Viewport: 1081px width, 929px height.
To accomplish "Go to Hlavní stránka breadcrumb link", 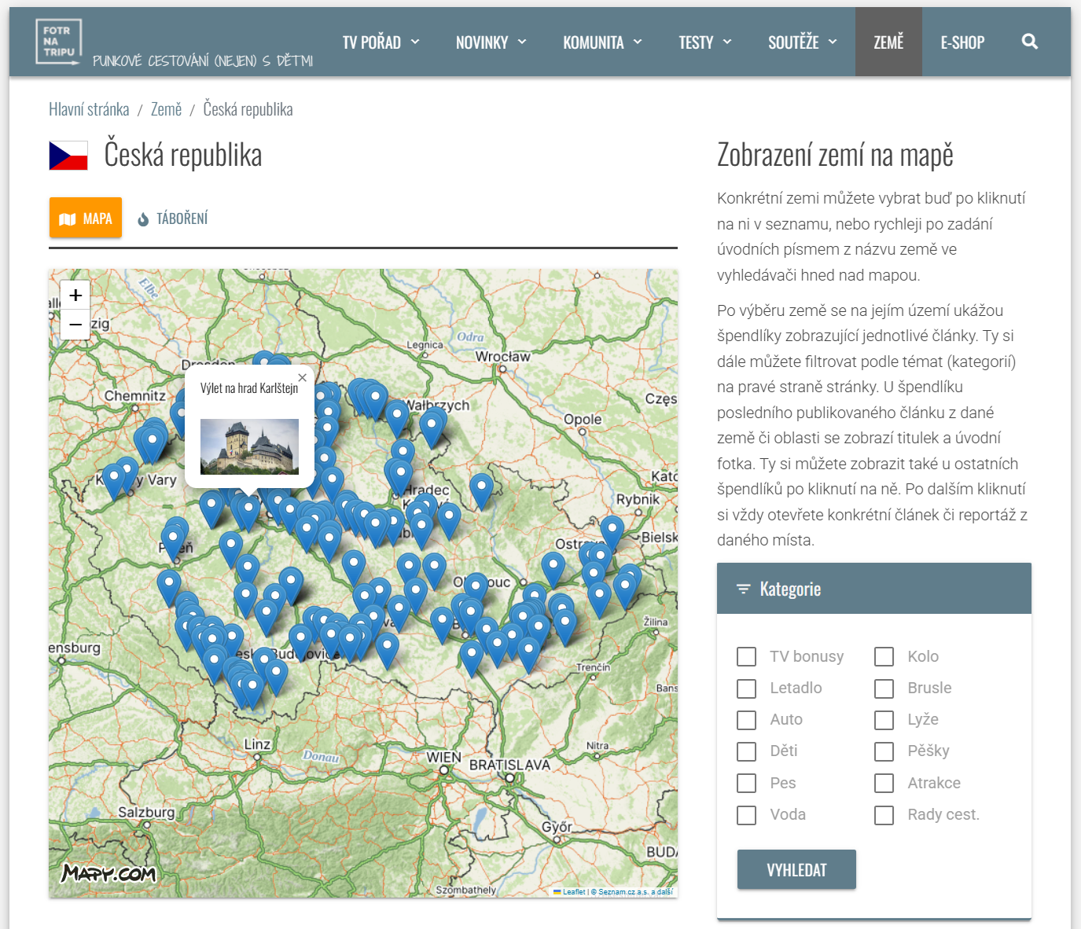I will (89, 109).
